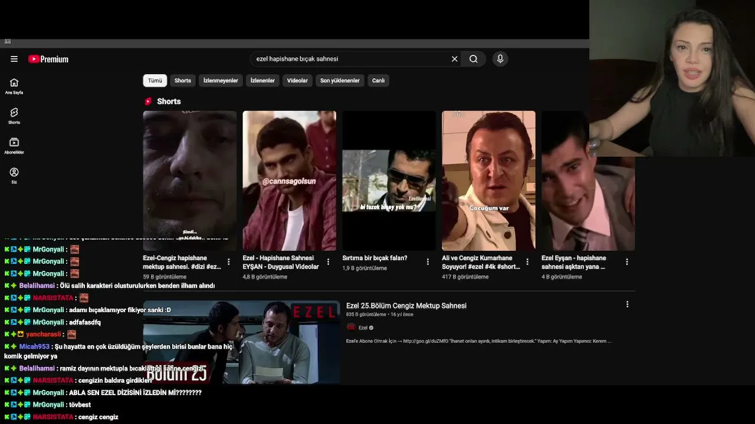Open Shorts in the sidebar
The width and height of the screenshot is (755, 424).
(x=14, y=116)
